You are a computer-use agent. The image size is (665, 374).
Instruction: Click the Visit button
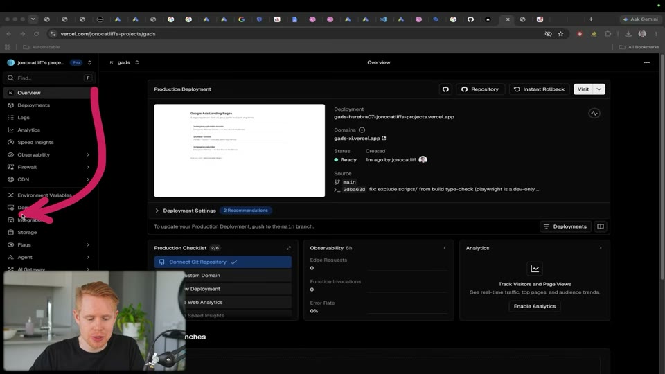point(583,89)
